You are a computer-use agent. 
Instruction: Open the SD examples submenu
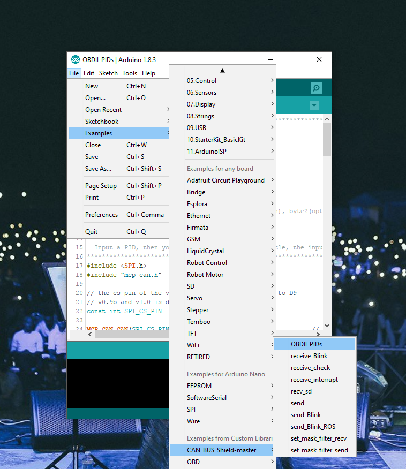click(222, 286)
